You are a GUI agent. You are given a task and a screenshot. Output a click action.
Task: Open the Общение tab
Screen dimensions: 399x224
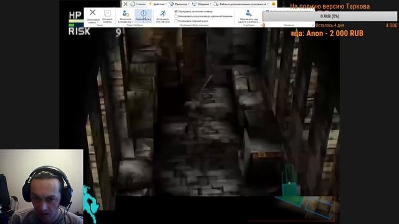point(201,4)
